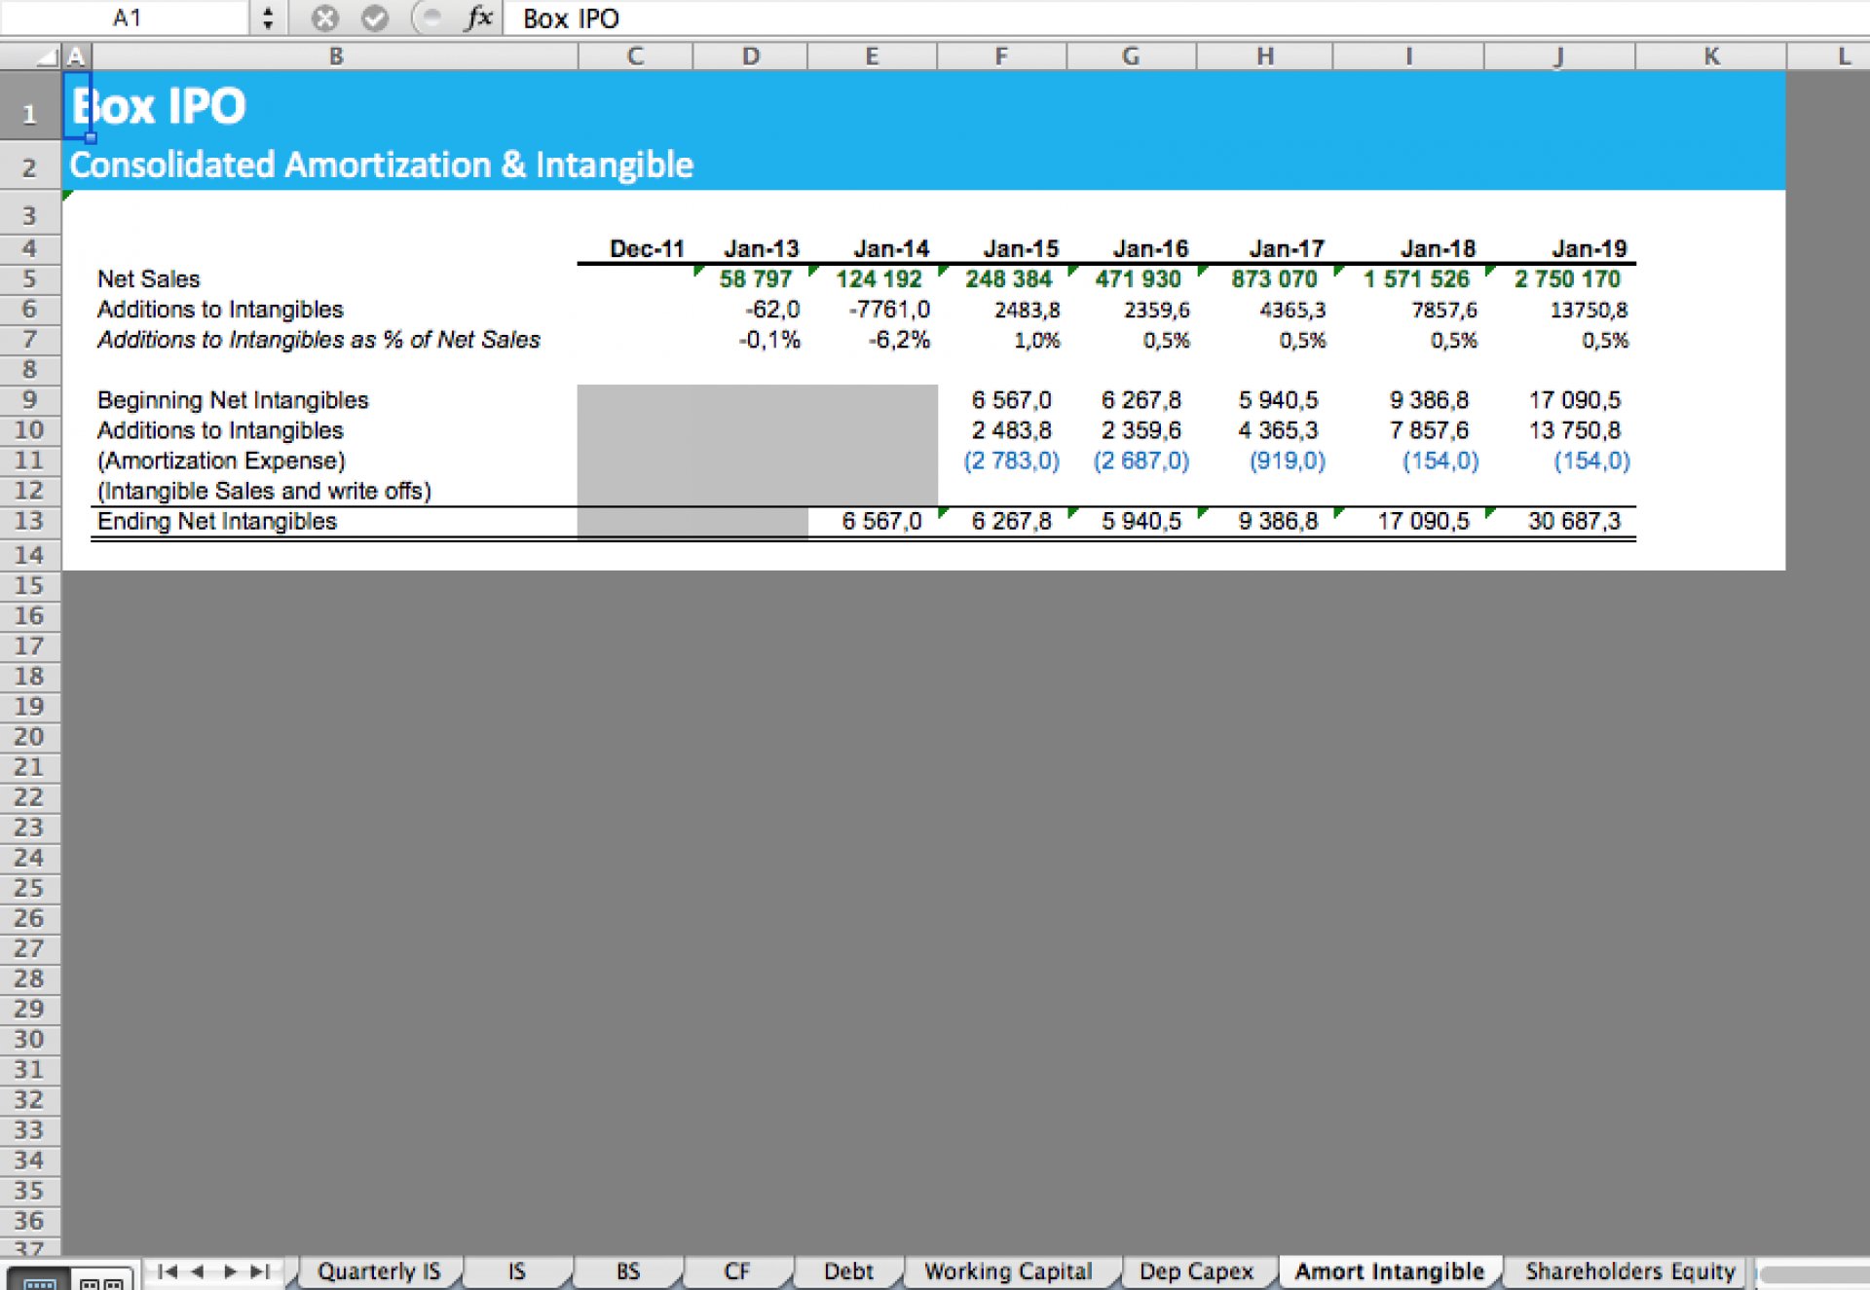Click 'Beginning Net Intangibles' row label
The height and width of the screenshot is (1290, 1870).
point(233,400)
